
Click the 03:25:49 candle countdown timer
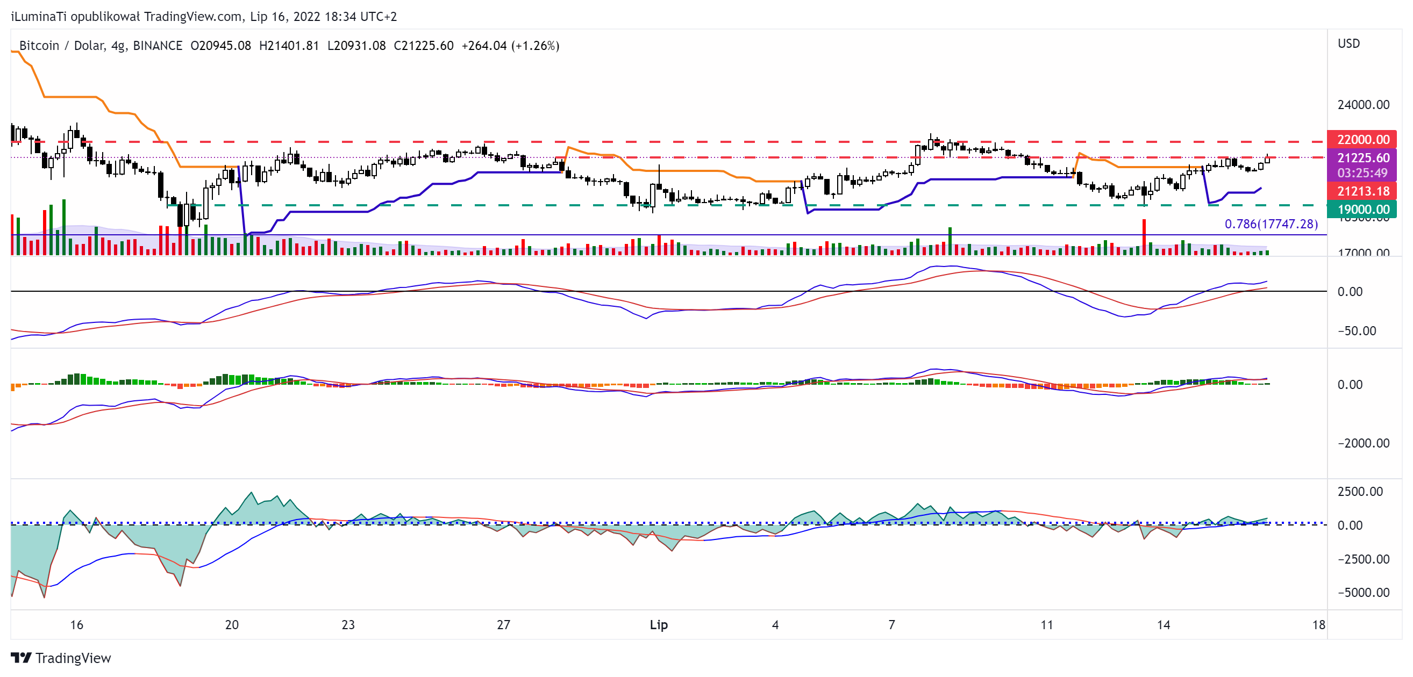1362,173
